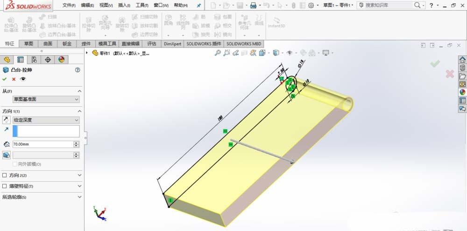Open the DimXpertManager crosshair tab icon

[x=48, y=60]
